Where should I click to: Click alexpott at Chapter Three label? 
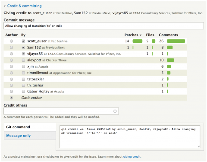pyautogui.click(x=47, y=60)
